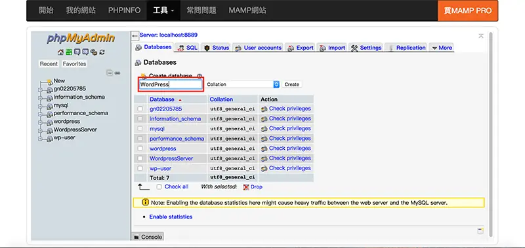The image size is (525, 248).
Task: Switch to the Status tab
Action: click(x=217, y=48)
